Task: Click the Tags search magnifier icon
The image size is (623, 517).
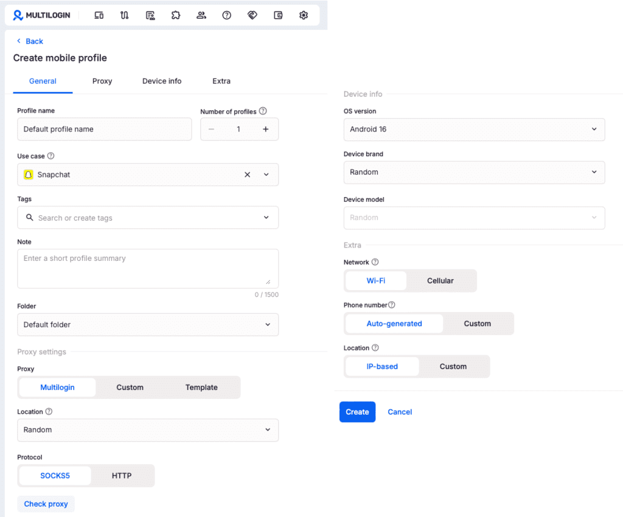Action: coord(29,218)
